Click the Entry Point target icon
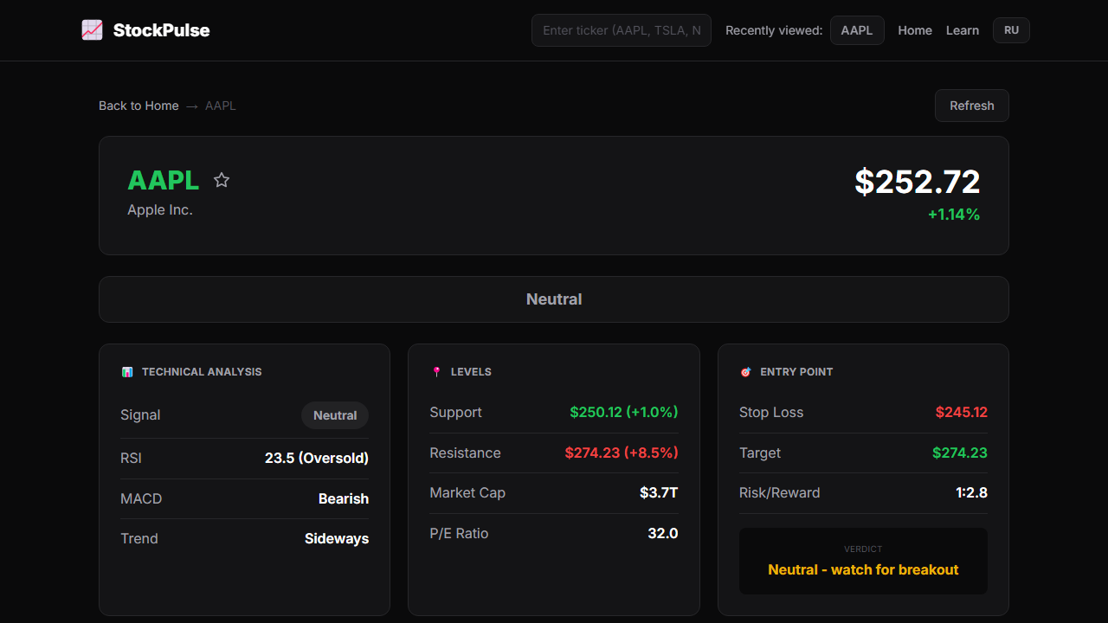Viewport: 1108px width, 623px height. coord(745,372)
